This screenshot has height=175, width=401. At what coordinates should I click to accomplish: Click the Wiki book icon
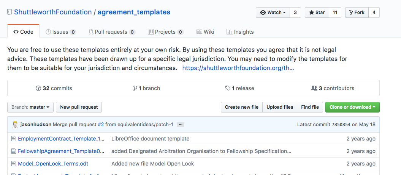tap(199, 32)
